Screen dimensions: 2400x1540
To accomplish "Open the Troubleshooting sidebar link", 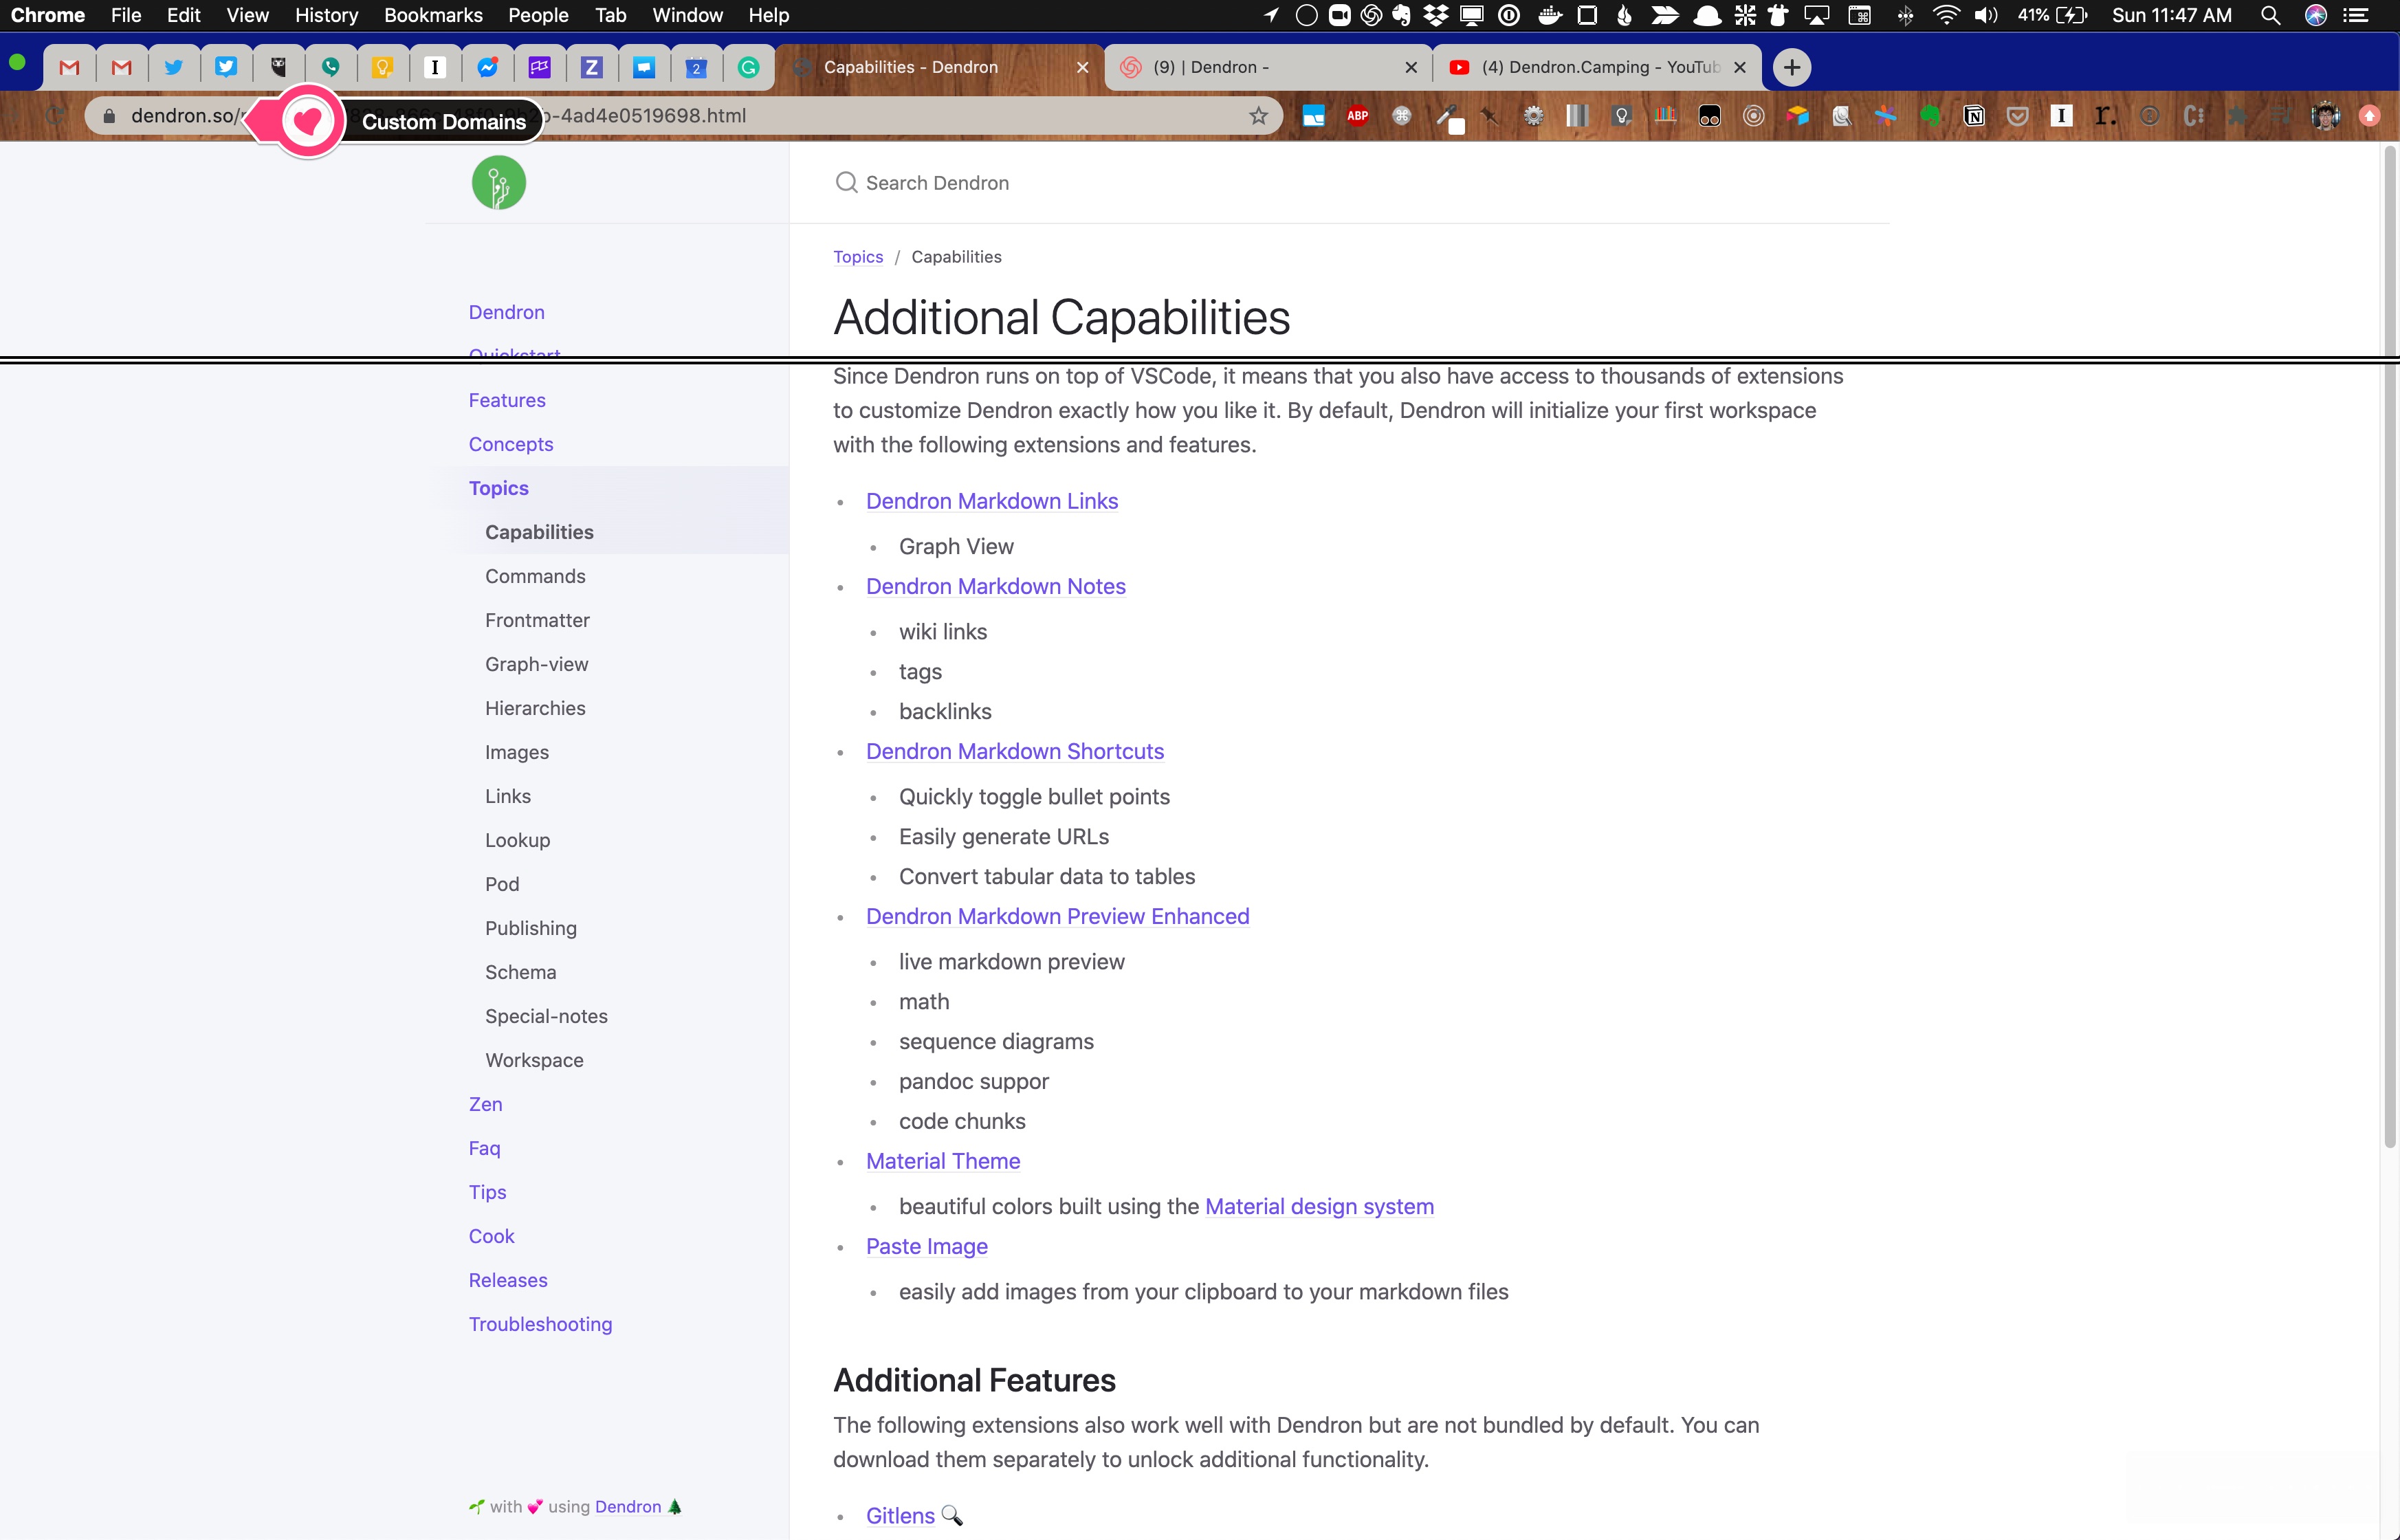I will coord(540,1325).
